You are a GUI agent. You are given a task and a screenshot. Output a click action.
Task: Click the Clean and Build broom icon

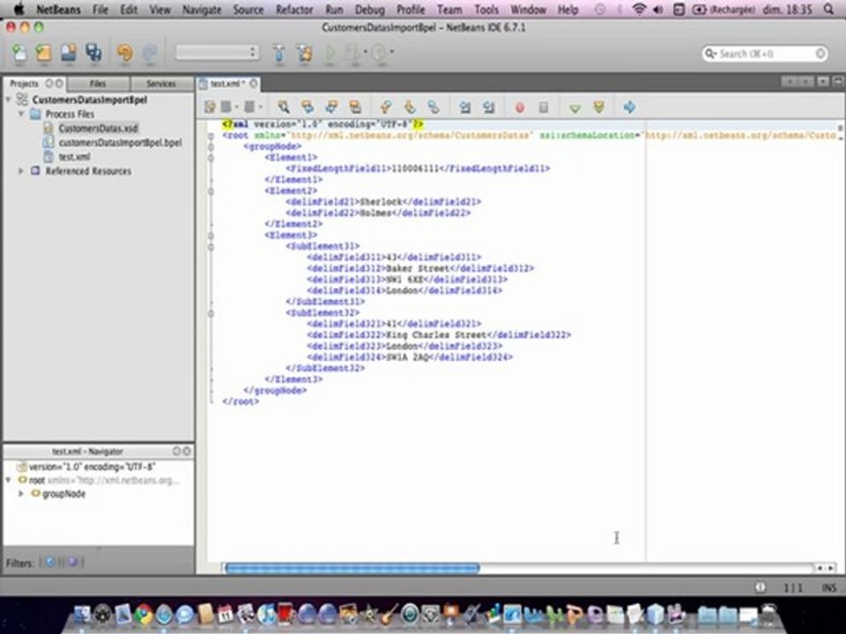coord(305,54)
